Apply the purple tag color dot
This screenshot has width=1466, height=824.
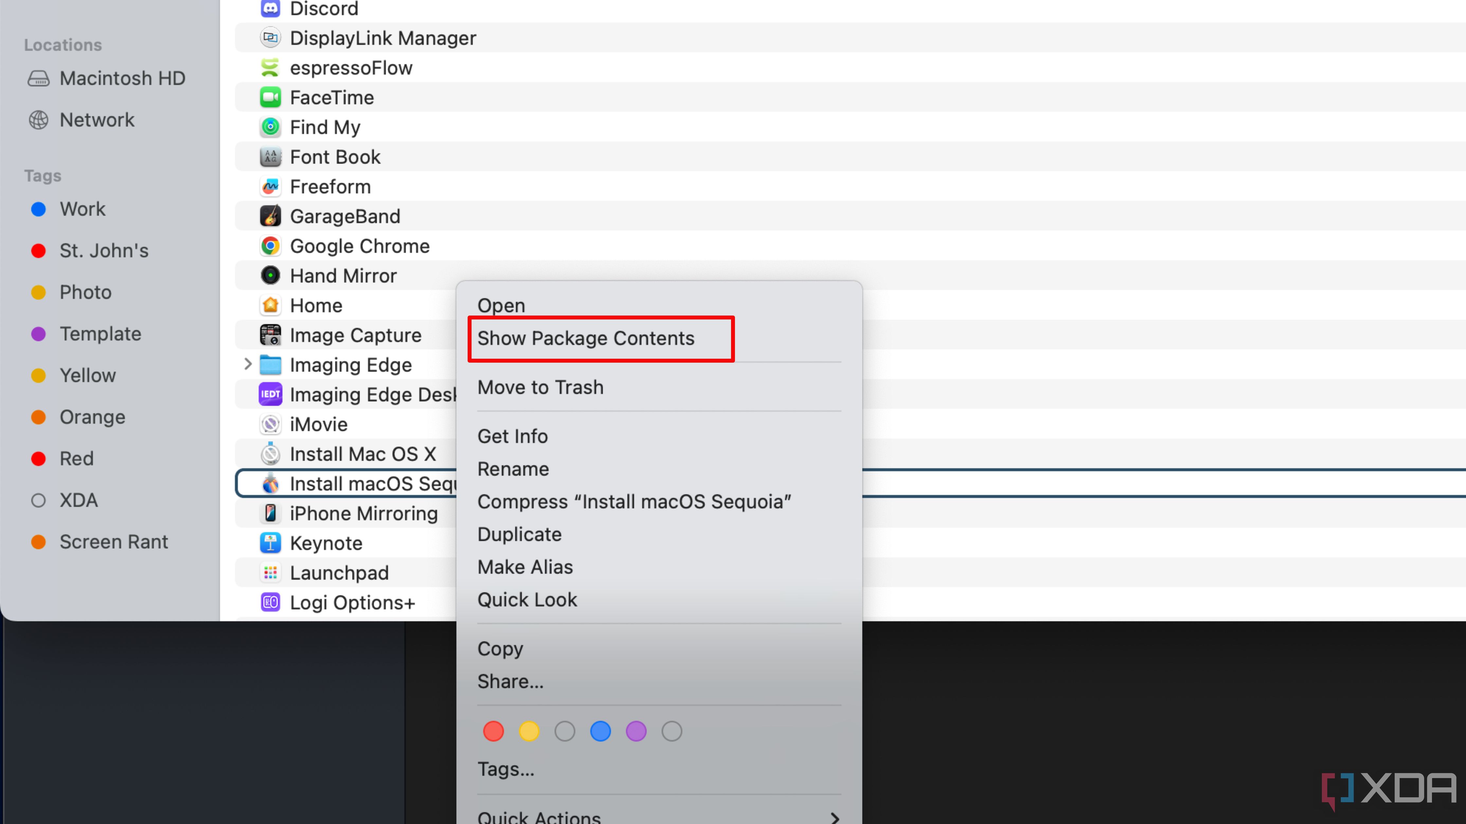click(636, 731)
